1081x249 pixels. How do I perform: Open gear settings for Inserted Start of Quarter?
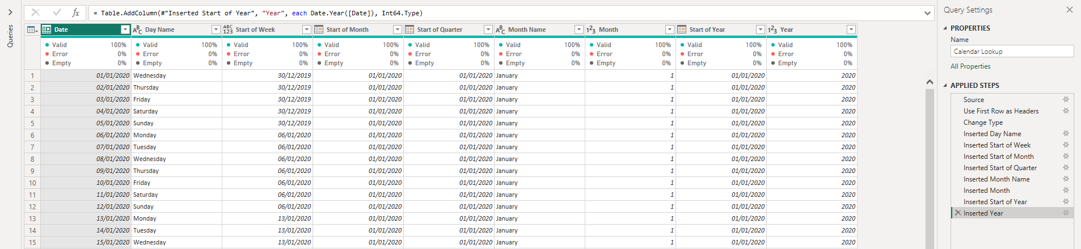tap(1066, 167)
